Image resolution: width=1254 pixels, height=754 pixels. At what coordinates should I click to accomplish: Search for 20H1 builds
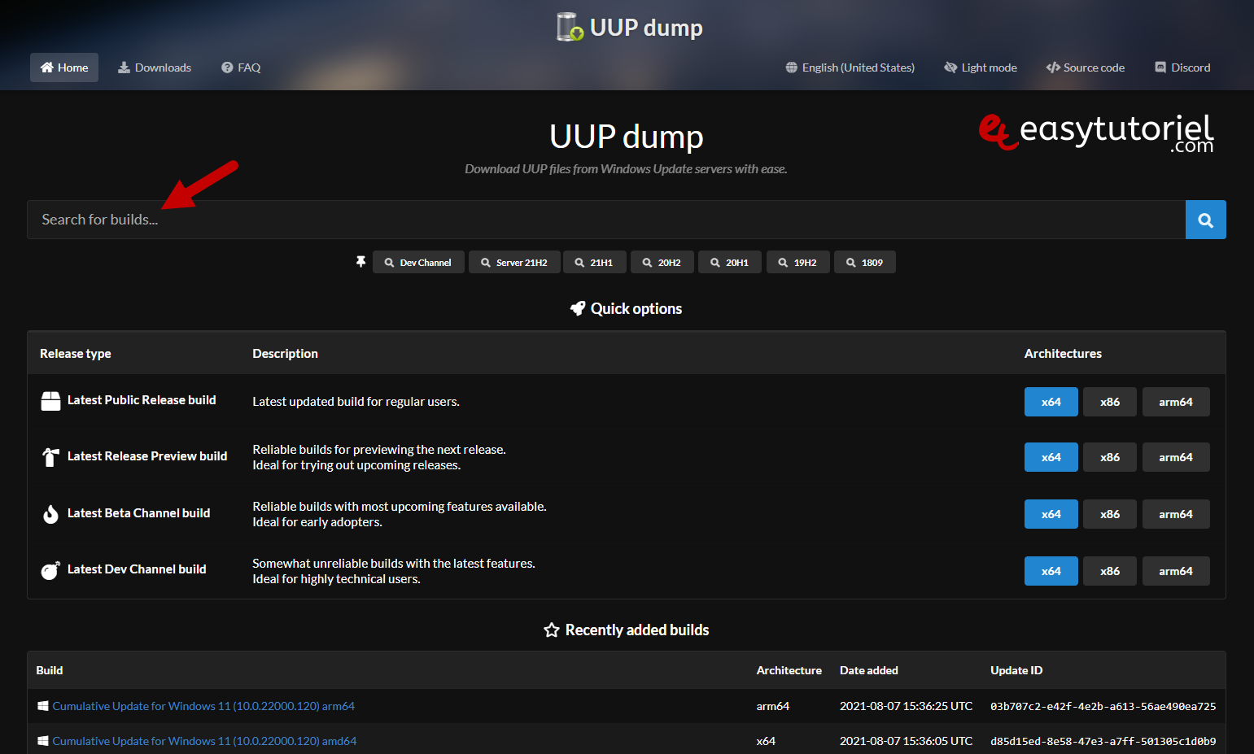[730, 262]
